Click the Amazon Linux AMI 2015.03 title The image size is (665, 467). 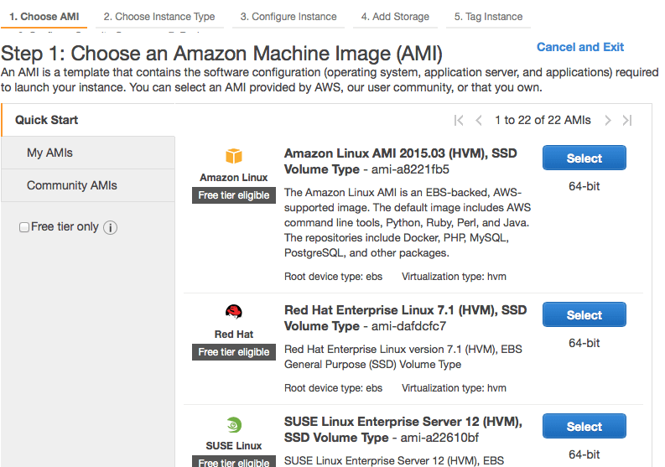(x=400, y=161)
